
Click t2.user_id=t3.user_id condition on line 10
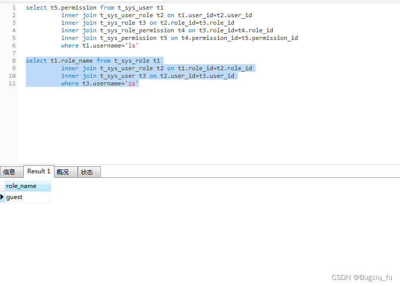coord(197,76)
